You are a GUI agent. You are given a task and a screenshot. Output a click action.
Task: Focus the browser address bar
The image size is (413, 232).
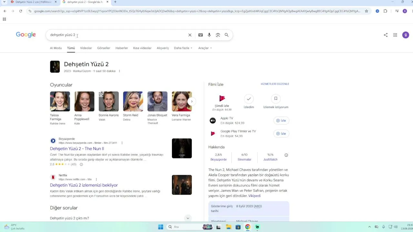pos(197,11)
